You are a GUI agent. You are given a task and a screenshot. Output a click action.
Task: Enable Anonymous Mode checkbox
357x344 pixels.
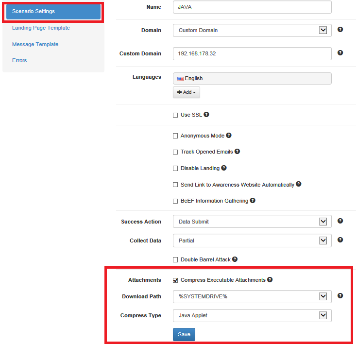tap(175, 136)
